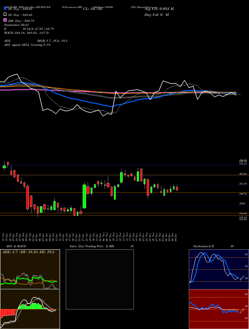Screen dimensions: 249x329
Task: Click the 'Intra Day Trading Price & MR' title
Action: [92, 246]
